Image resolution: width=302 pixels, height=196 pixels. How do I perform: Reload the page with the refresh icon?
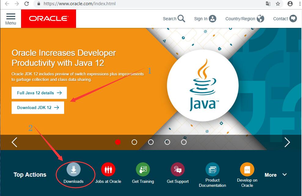click(x=27, y=4)
